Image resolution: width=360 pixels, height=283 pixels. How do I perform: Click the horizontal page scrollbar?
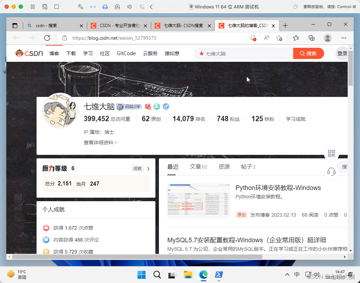[x=137, y=257]
